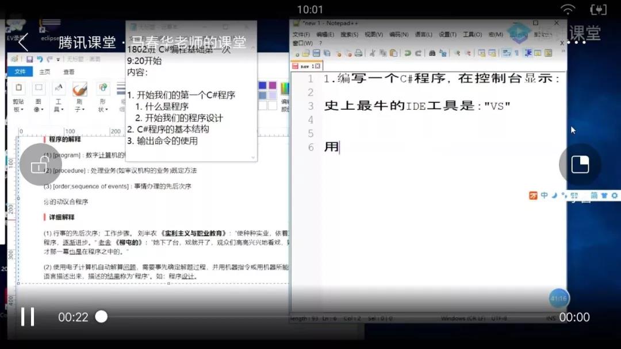The width and height of the screenshot is (621, 349).
Task: Open the 编辑(E) menu in Notepad++
Action: (325, 35)
